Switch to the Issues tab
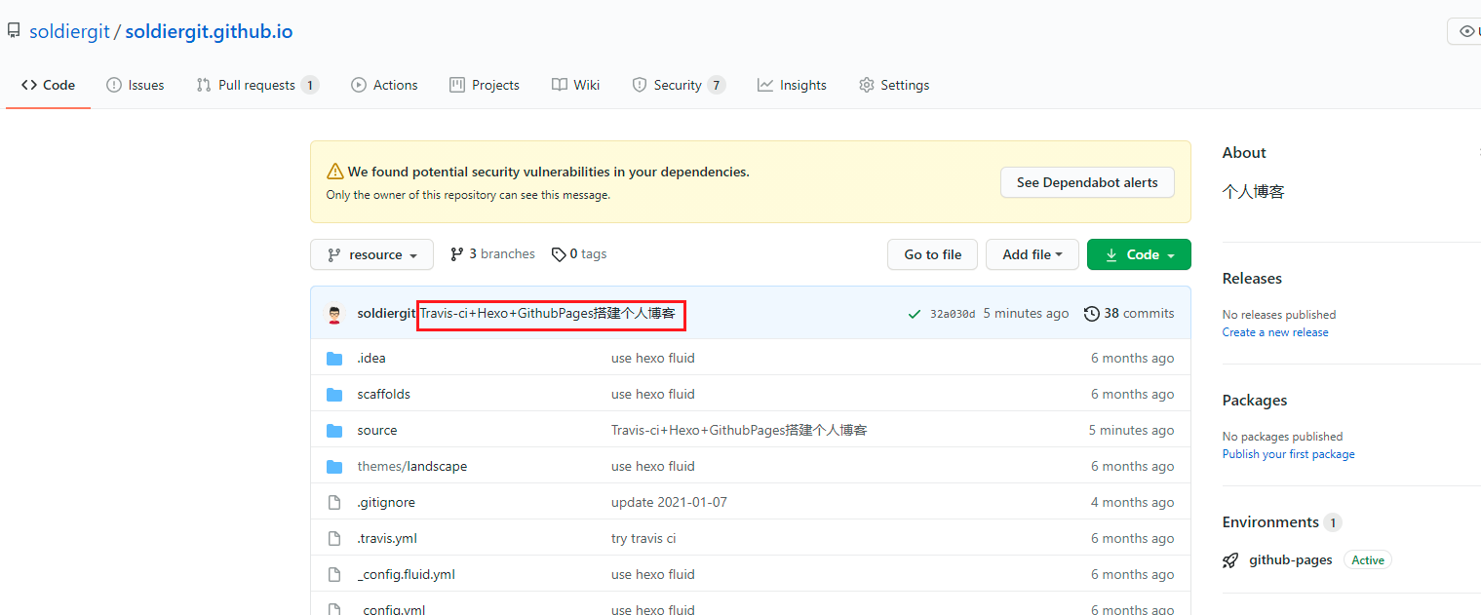Viewport: 1481px width, 615px height. click(136, 85)
